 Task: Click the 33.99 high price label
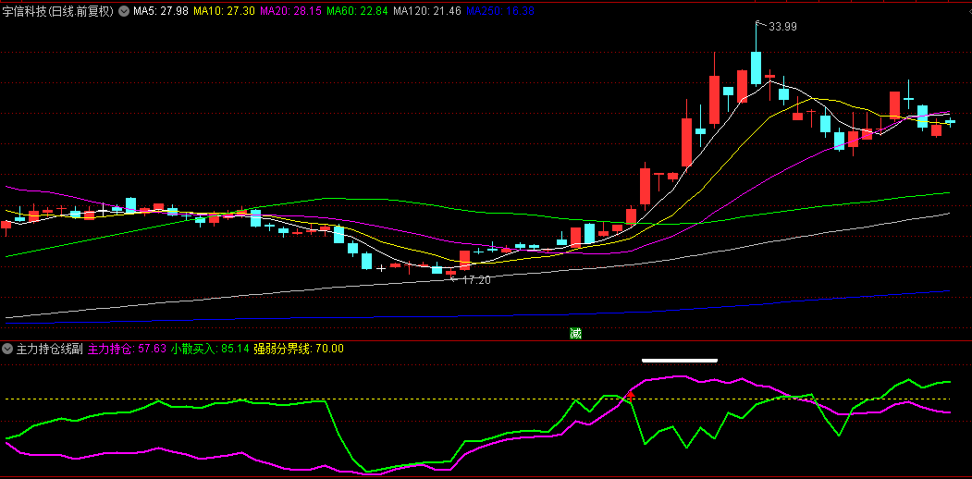coord(782,27)
